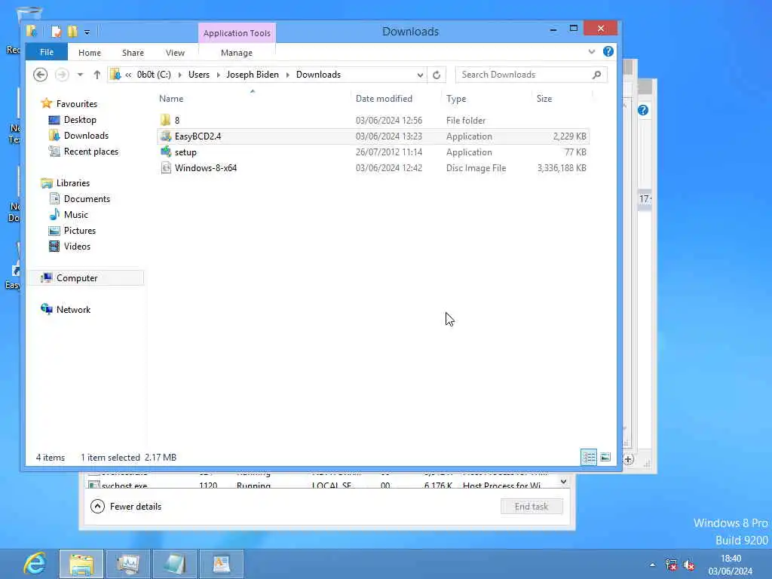Select Favourites in navigation pane
Image resolution: width=772 pixels, height=579 pixels.
[77, 104]
